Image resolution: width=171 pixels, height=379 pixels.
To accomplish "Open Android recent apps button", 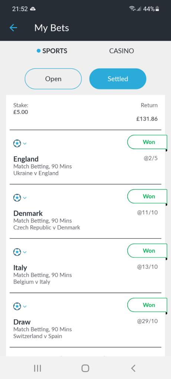I will pyautogui.click(x=37, y=368).
